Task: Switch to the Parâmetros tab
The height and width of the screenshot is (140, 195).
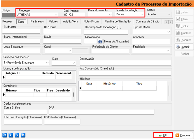Action: coord(37,22)
